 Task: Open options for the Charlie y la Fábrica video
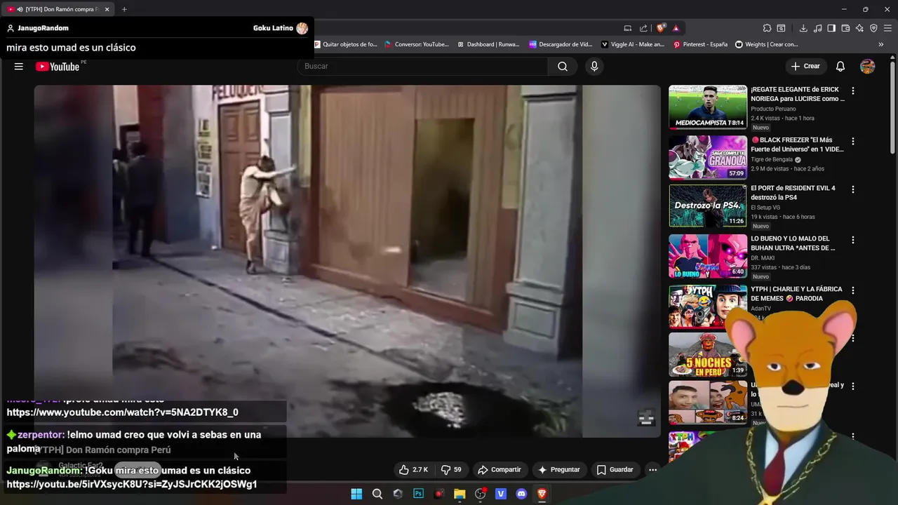pyautogui.click(x=853, y=290)
